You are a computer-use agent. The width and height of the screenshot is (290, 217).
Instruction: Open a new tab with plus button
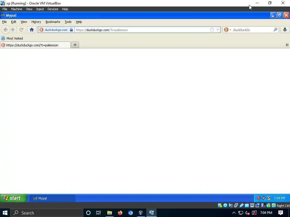coord(75,45)
